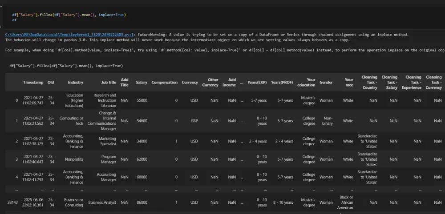Select the Years(PROF) column header

(282, 83)
